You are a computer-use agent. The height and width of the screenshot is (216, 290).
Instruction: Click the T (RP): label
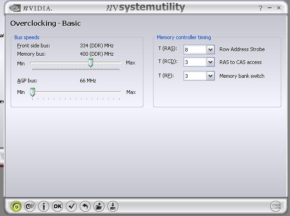pos(166,76)
